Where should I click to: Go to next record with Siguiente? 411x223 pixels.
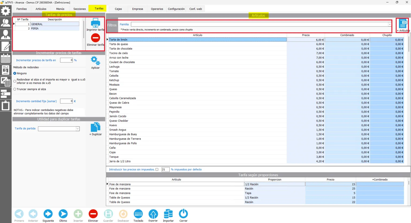48,214
